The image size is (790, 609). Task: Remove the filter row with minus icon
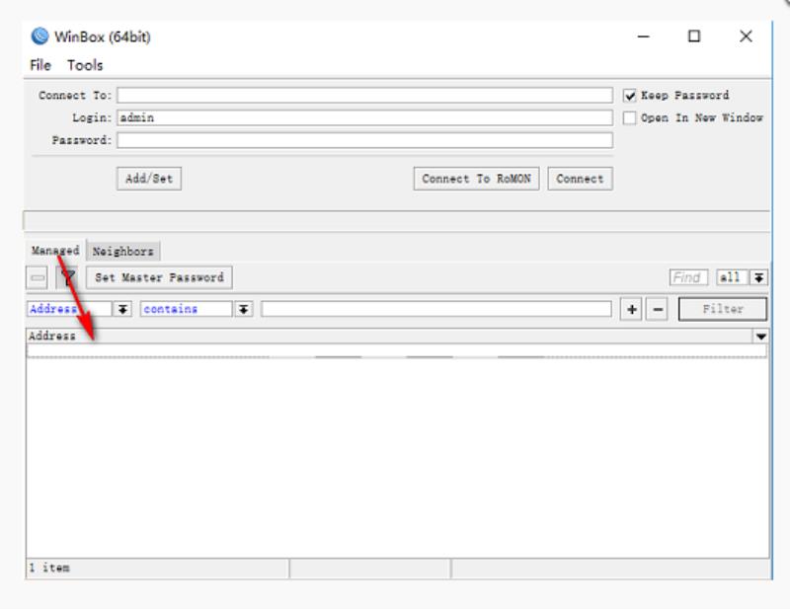pos(657,309)
